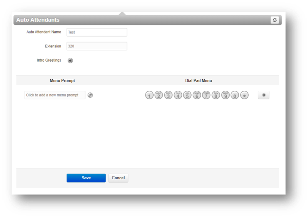Screen dimensions: 308x217
Task: Click the star key on dial pad
Action: (x=244, y=95)
